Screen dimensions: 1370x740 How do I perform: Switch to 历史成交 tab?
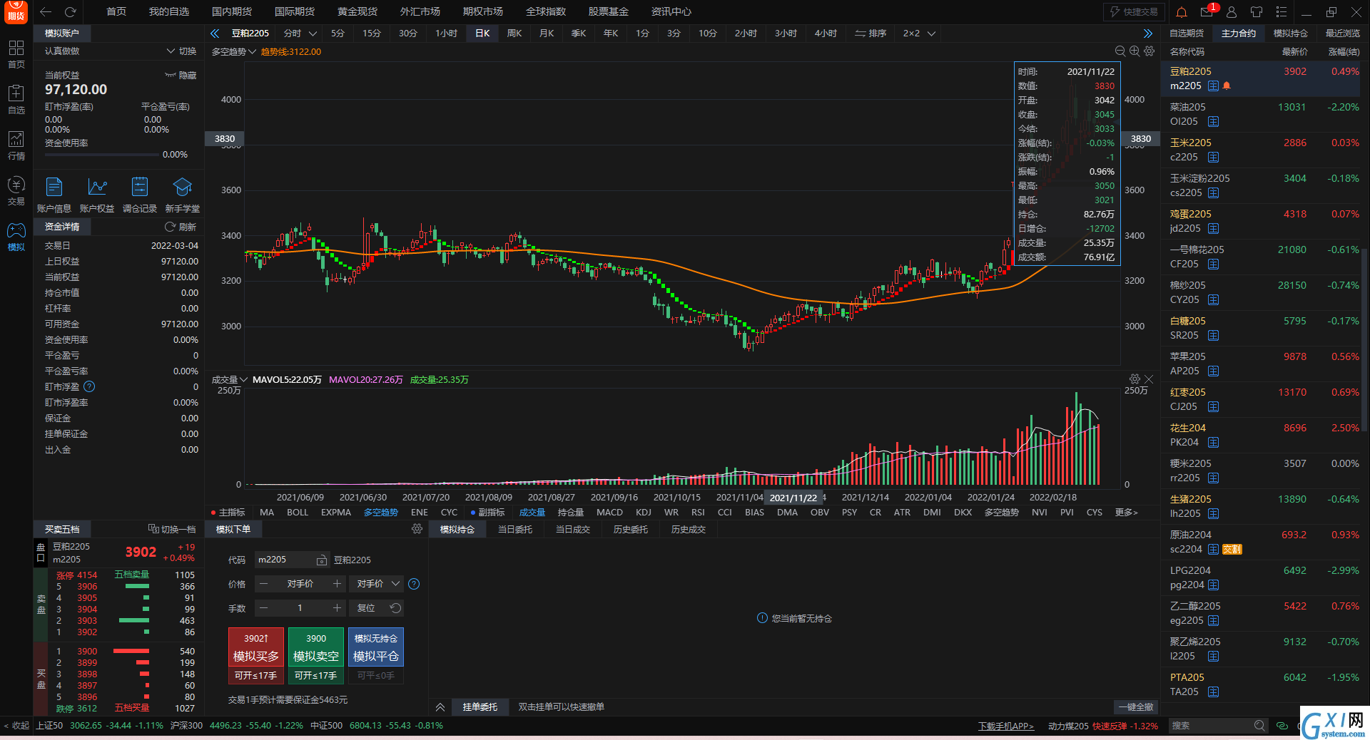pos(689,529)
